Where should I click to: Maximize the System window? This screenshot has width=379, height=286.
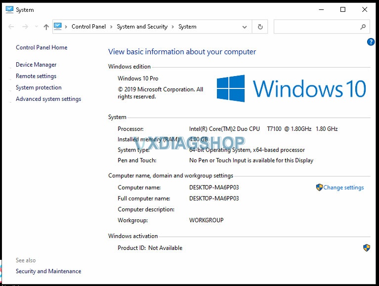tap(343, 10)
